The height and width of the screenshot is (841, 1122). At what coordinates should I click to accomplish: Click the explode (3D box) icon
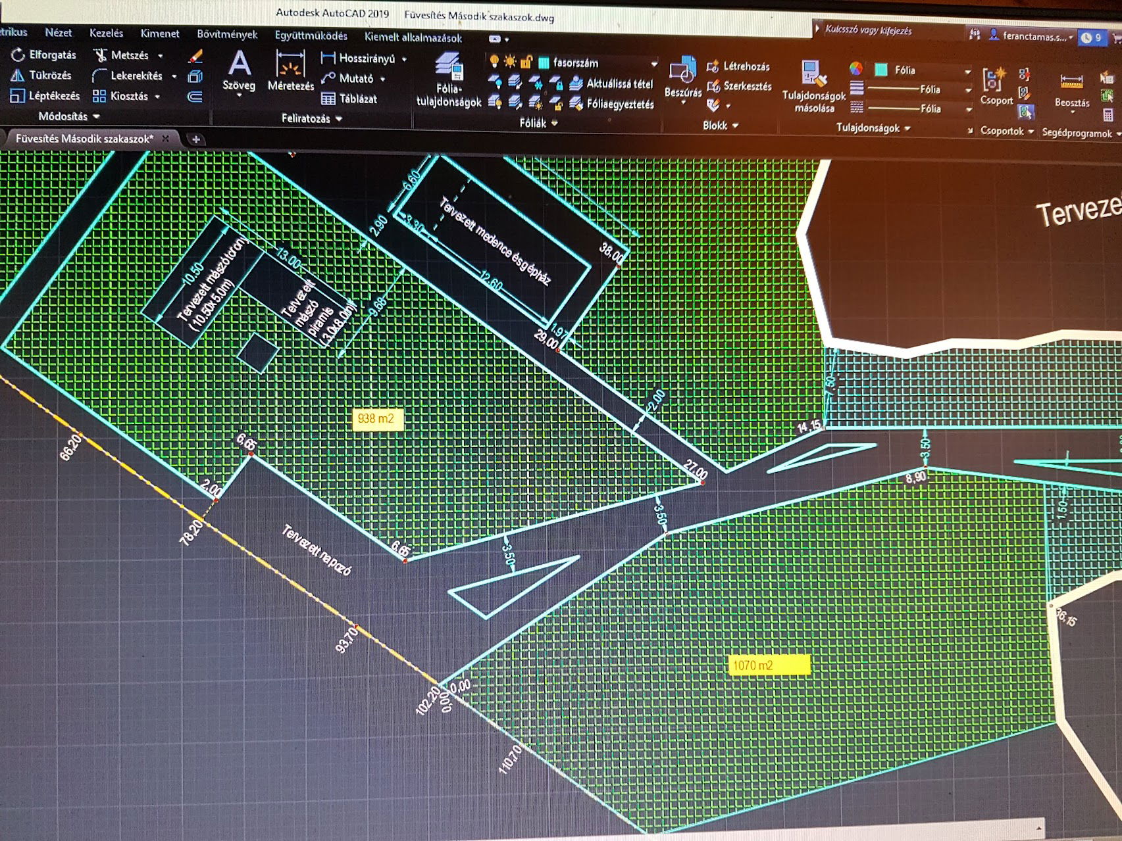pos(195,76)
